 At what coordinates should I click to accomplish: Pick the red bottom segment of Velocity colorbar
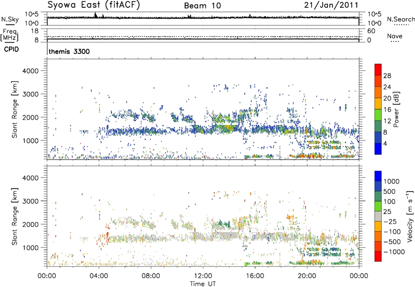pos(378,256)
